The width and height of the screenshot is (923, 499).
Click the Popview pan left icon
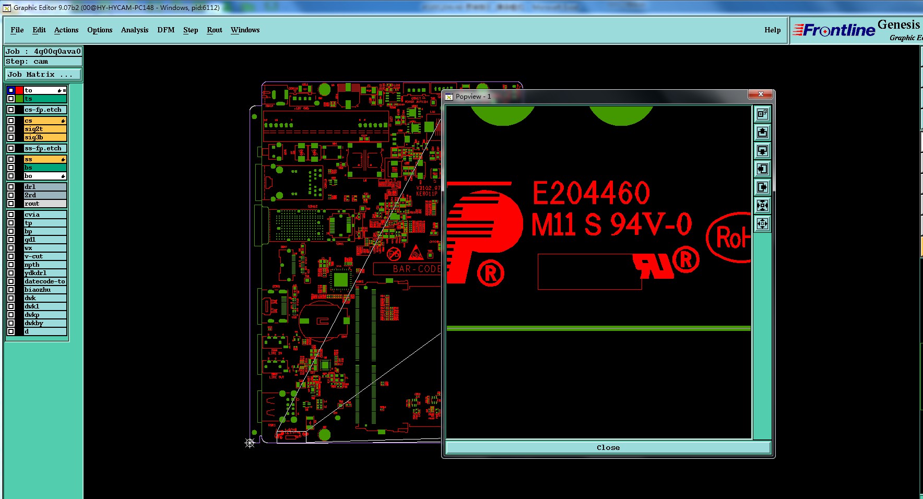[762, 169]
